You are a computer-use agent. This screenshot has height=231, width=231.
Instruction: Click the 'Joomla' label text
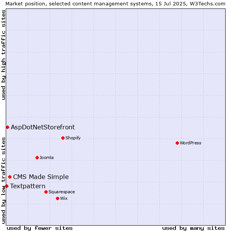(47, 157)
